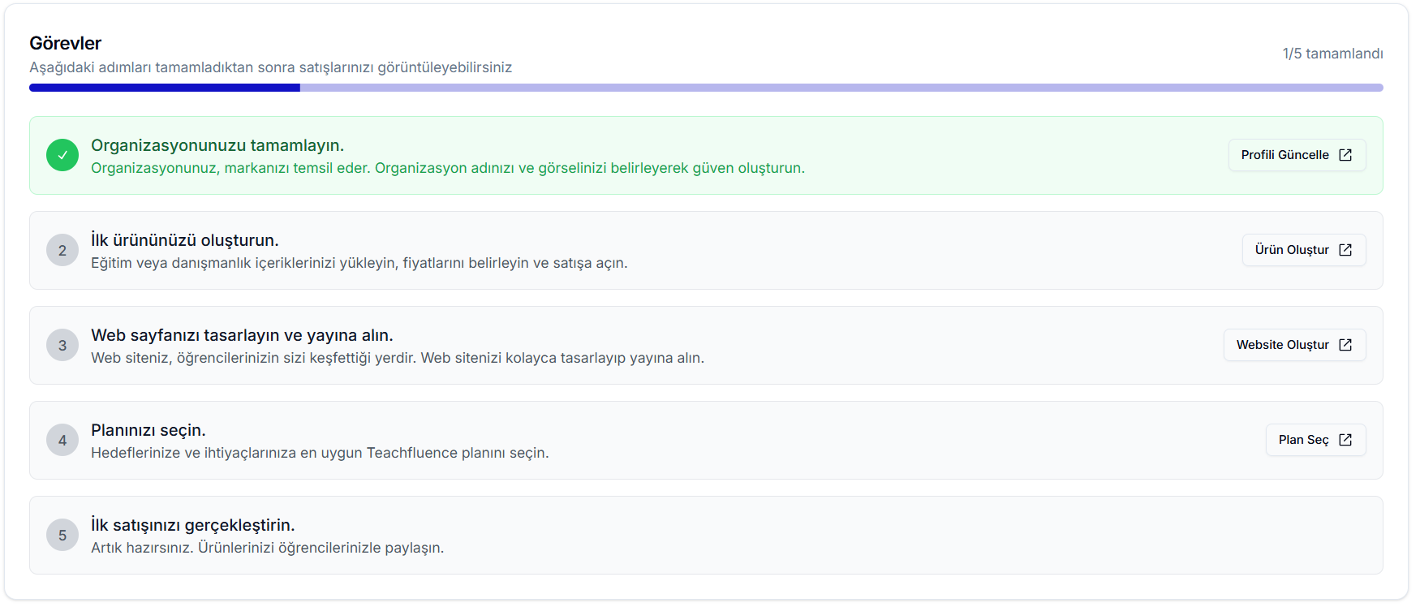Click the green checkmark on the completed task
The height and width of the screenshot is (607, 1420).
coord(62,155)
